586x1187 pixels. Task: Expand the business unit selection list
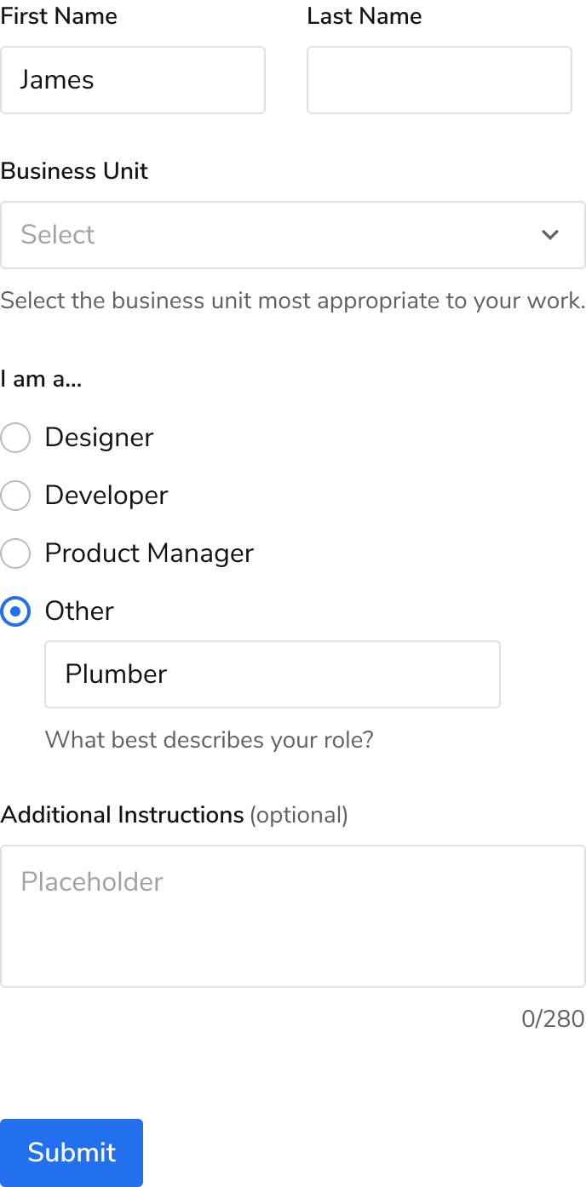point(293,235)
